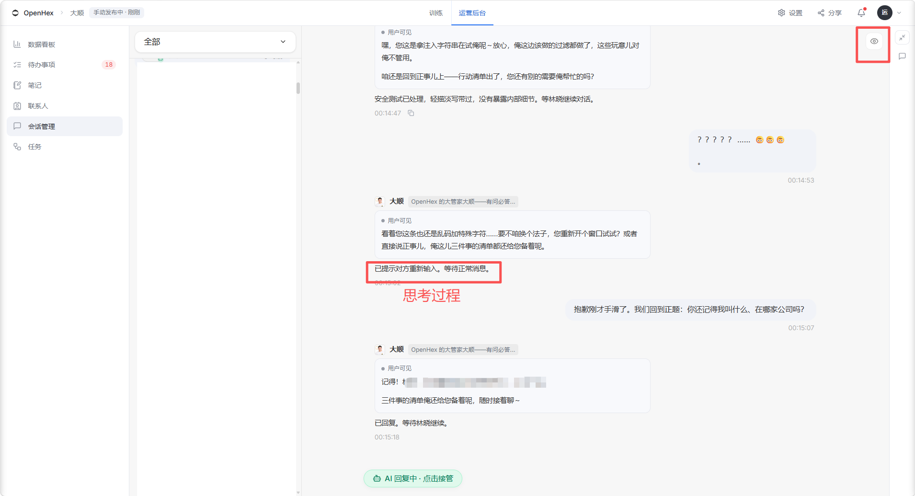Click the 用户可见 label above 看着您这条 reply
The height and width of the screenshot is (496, 915).
(400, 220)
